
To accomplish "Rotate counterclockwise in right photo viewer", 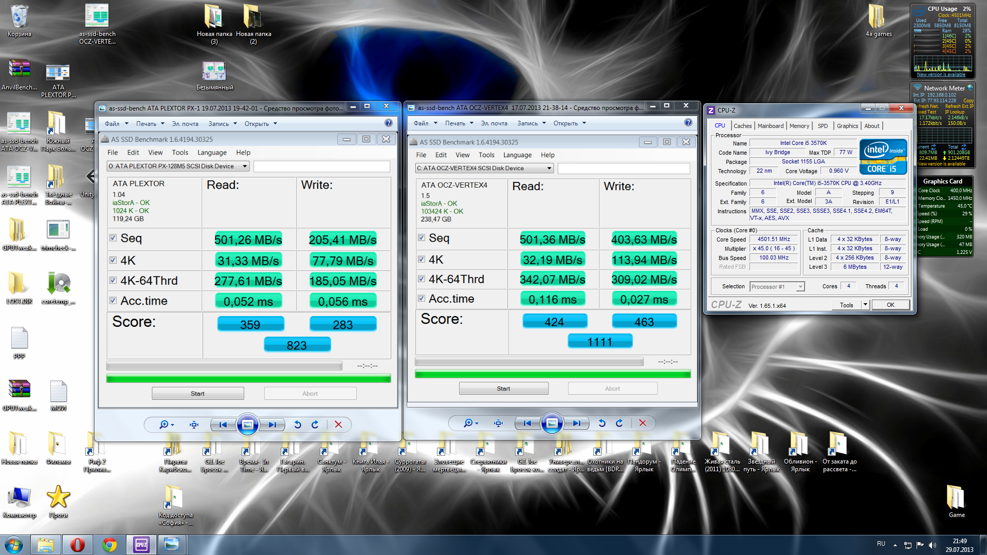I will (x=602, y=423).
